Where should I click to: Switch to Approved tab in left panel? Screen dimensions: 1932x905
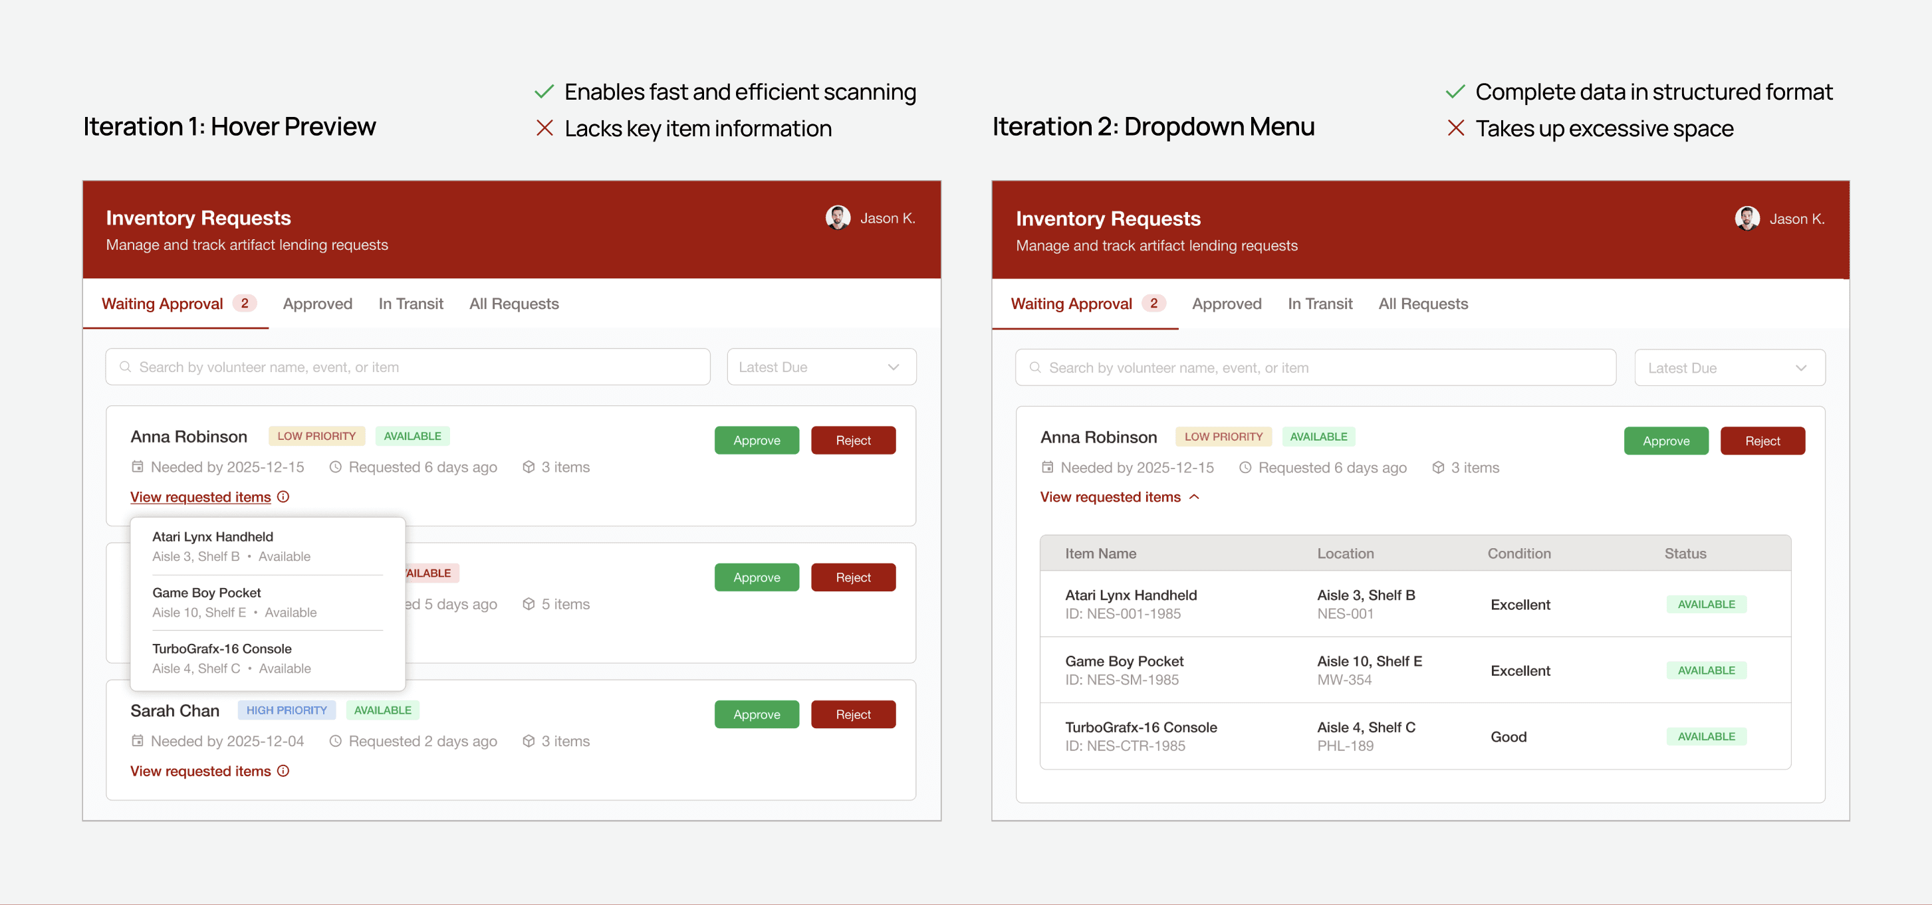click(x=317, y=304)
